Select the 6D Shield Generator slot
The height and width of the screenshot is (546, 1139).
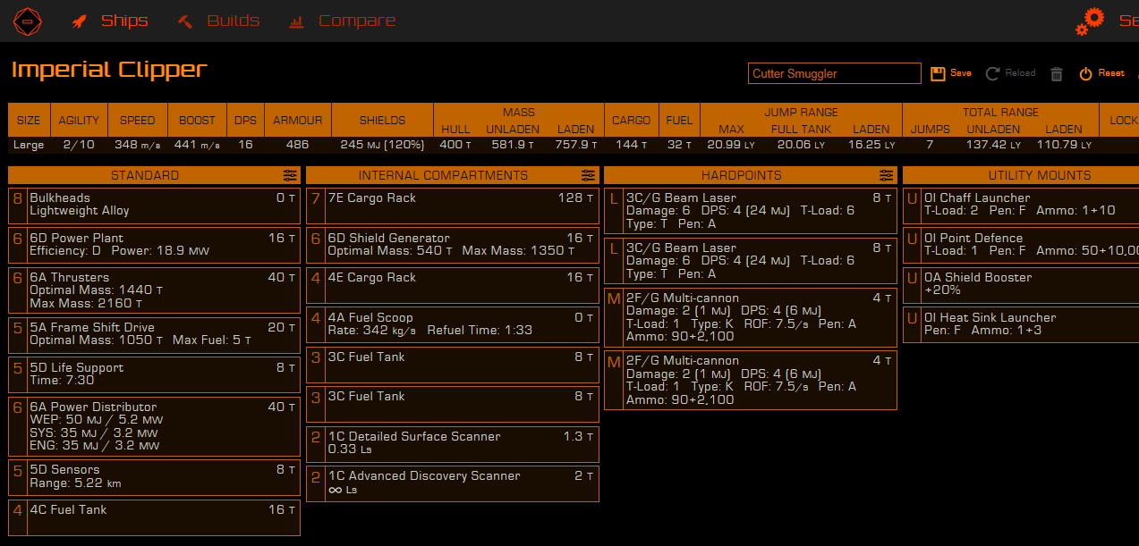click(453, 245)
